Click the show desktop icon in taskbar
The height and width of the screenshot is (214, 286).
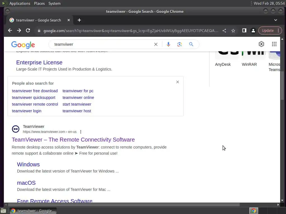[3, 211]
